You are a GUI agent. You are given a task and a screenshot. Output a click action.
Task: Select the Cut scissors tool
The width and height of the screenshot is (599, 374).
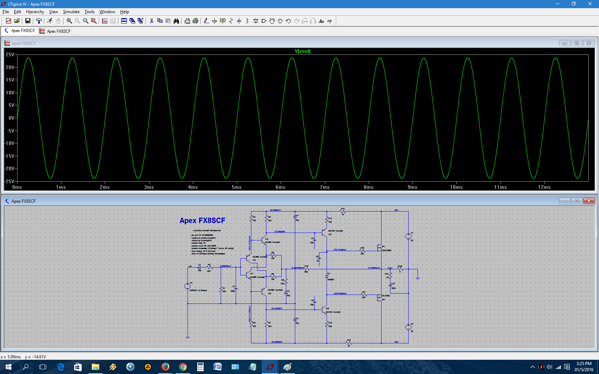click(152, 21)
